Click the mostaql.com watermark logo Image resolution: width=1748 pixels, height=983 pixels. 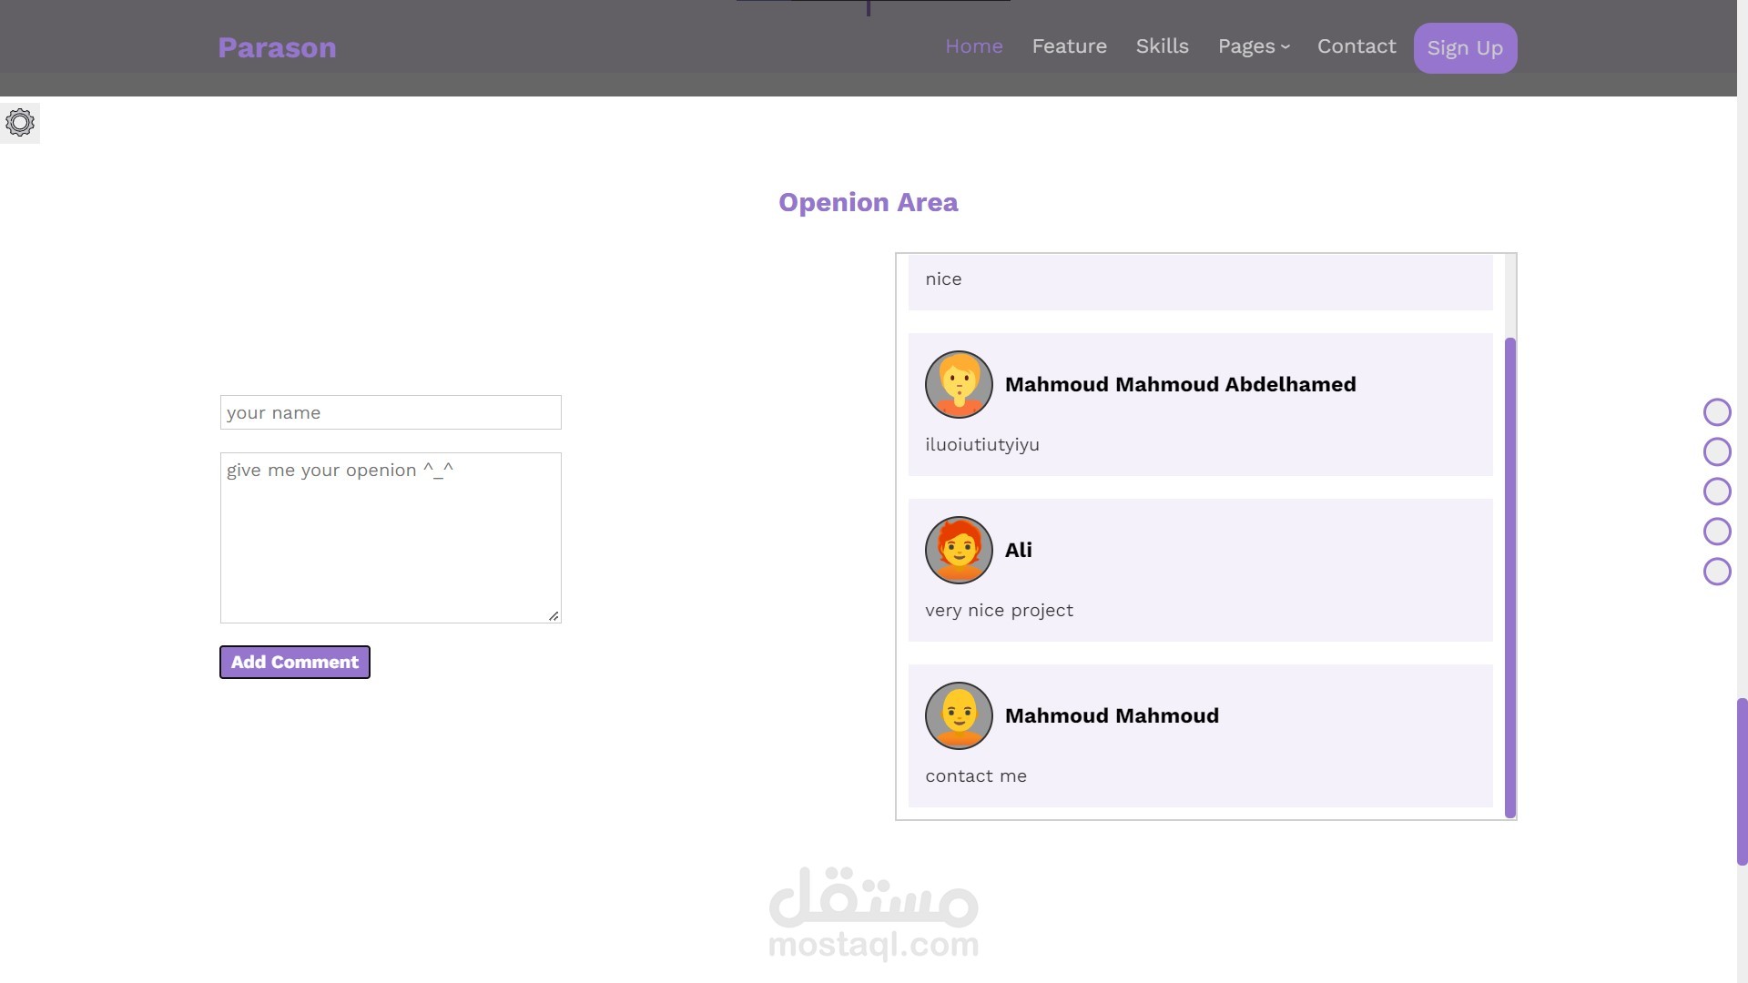[x=873, y=913]
